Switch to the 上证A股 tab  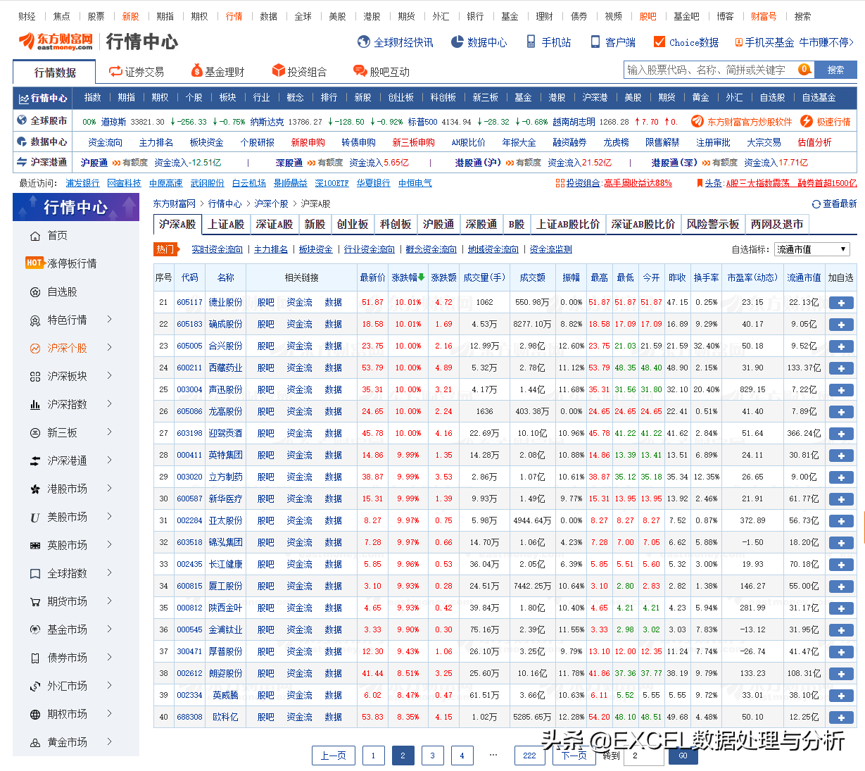coord(226,225)
